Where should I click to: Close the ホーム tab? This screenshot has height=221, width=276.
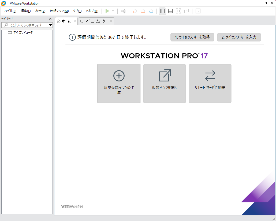[x=75, y=21]
